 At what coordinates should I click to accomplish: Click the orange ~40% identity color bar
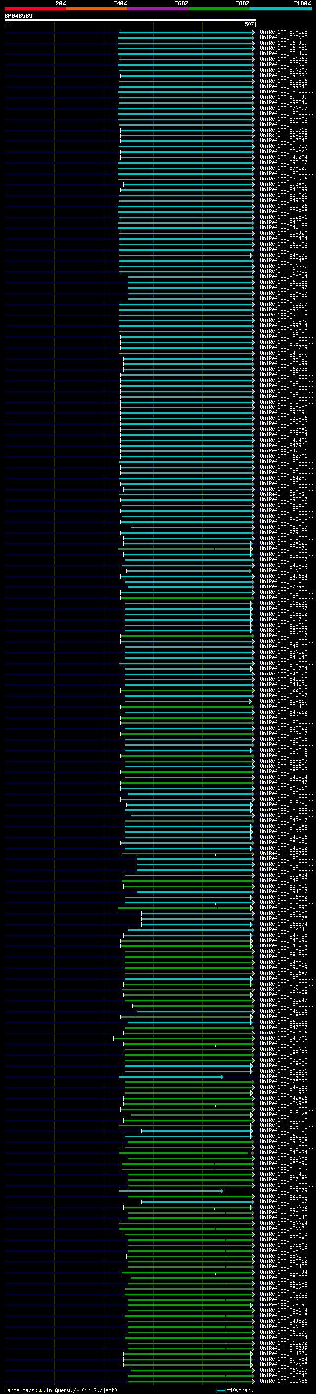tap(97, 9)
